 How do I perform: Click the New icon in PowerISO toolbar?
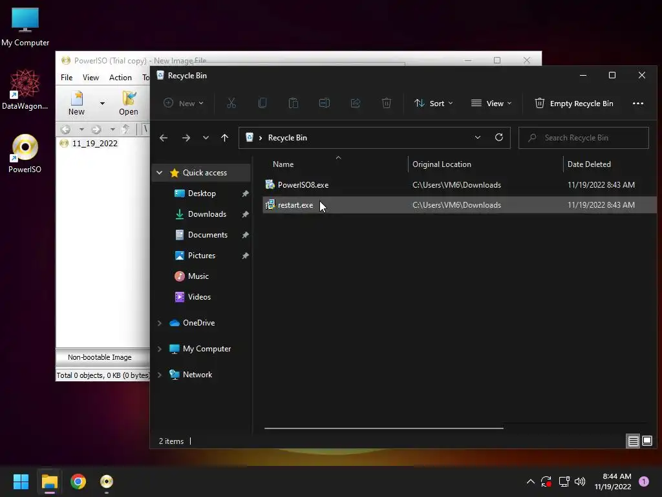coord(76,103)
